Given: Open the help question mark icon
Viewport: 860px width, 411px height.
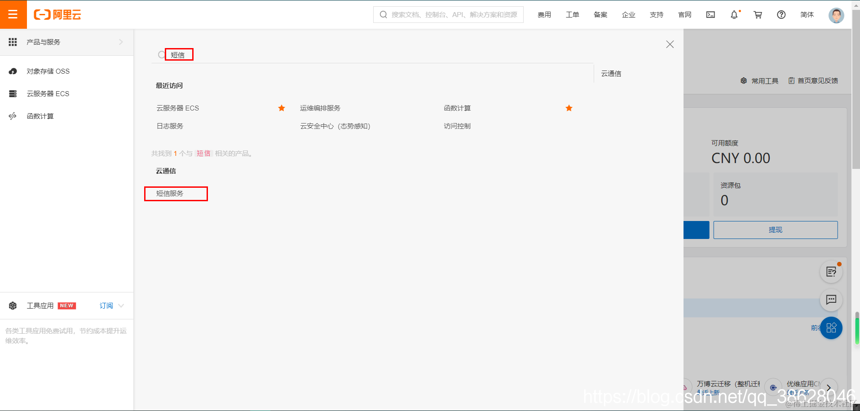Looking at the screenshot, I should coord(781,14).
